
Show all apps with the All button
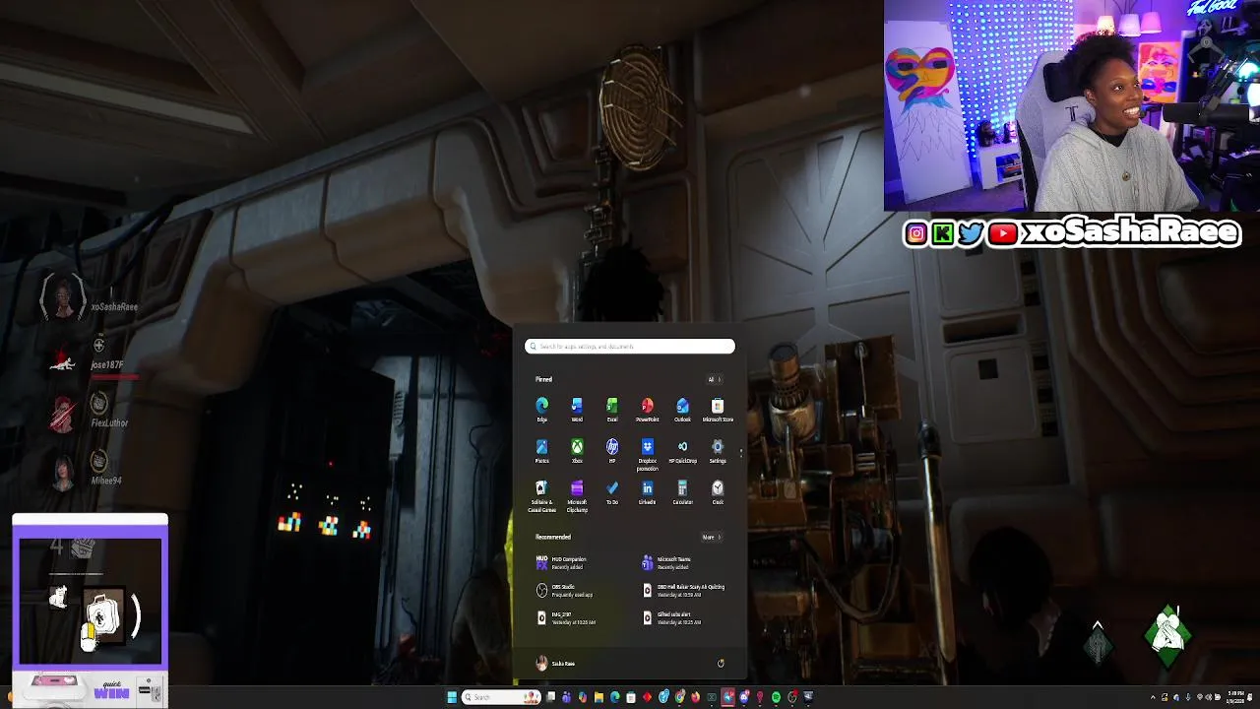pos(715,379)
